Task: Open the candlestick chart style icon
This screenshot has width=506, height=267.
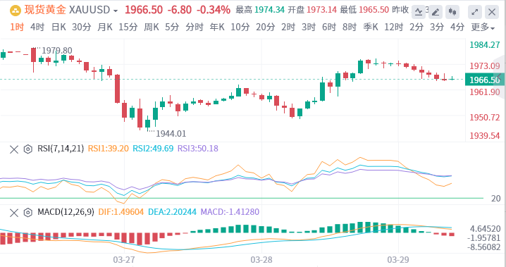Action: pos(452,12)
